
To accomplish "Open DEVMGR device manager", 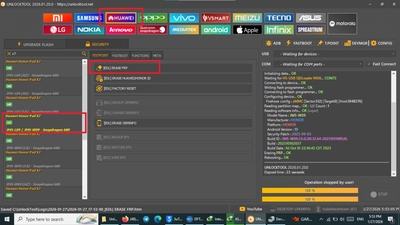I will point(356,43).
